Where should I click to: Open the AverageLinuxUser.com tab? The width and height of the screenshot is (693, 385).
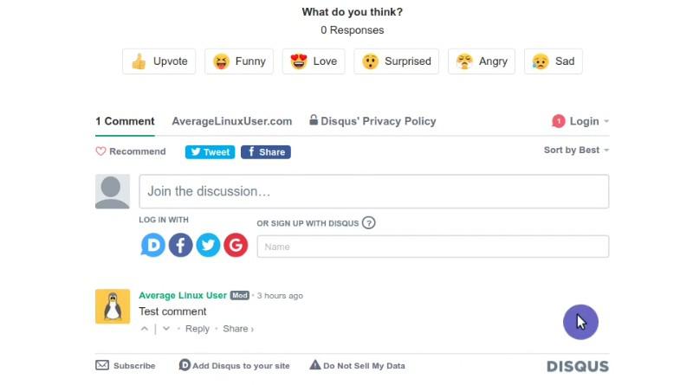232,121
